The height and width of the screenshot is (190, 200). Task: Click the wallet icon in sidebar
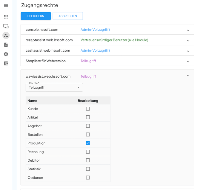coord(6,63)
